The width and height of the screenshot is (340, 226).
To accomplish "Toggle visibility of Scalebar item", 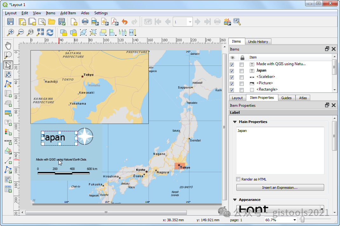I will coord(232,77).
